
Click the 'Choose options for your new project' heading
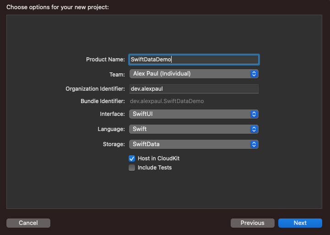(x=58, y=7)
